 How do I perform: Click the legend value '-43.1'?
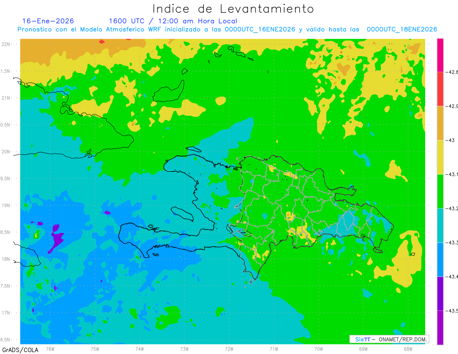(452, 174)
